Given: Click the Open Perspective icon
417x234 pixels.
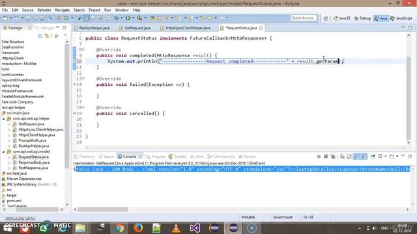Looking at the screenshot, I should (326, 18).
